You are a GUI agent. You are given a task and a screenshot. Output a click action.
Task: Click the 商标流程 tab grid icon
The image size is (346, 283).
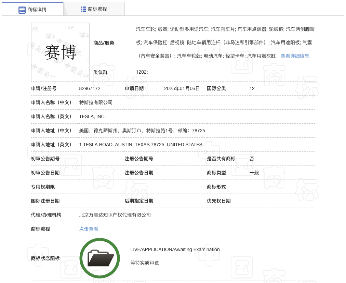(83, 9)
